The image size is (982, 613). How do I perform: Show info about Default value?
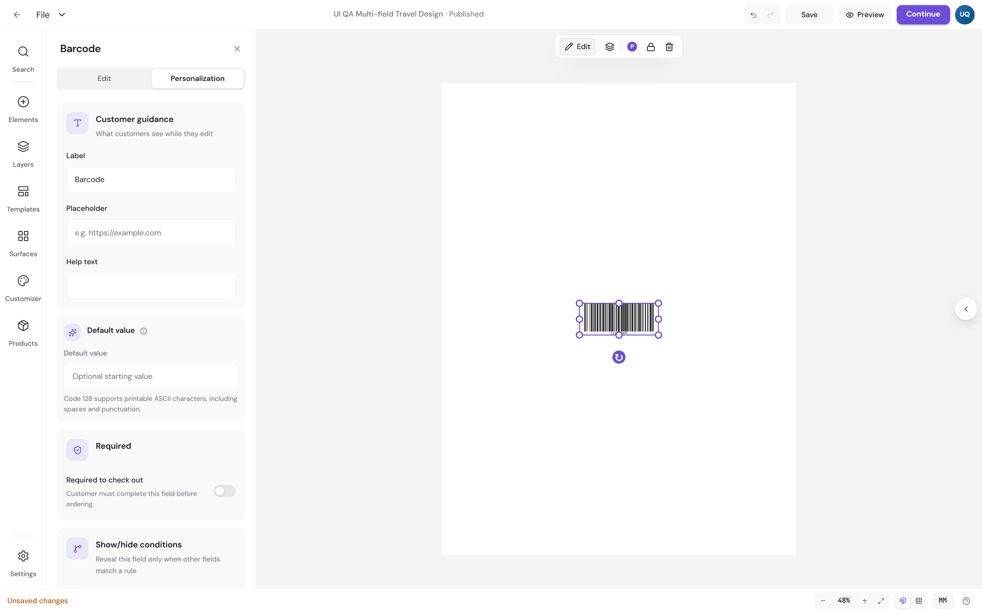pyautogui.click(x=144, y=331)
